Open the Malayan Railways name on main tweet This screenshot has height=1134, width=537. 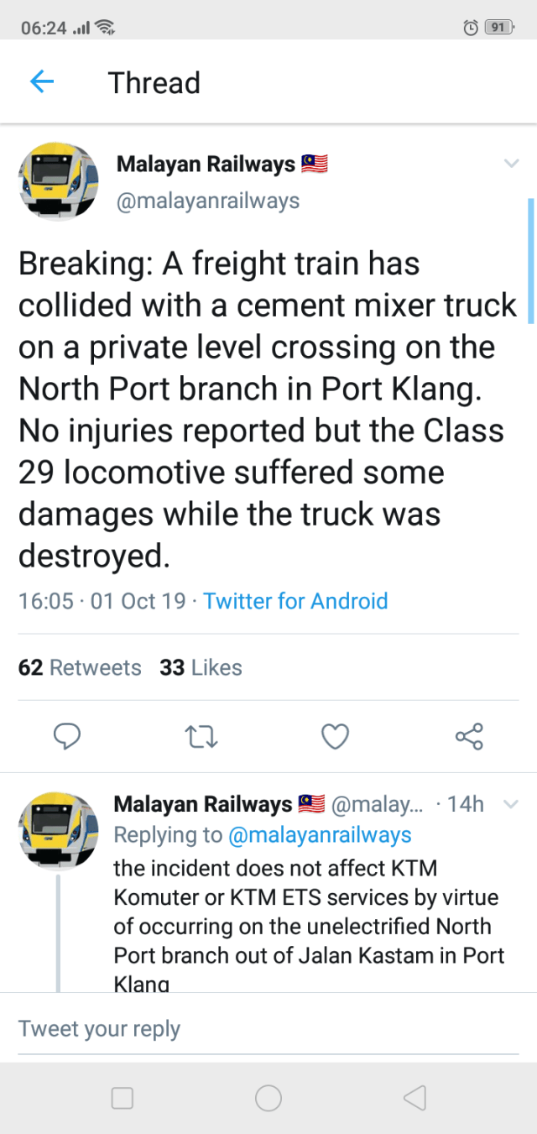click(x=206, y=165)
